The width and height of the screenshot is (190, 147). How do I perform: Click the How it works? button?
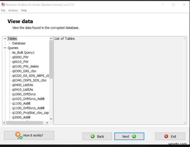tap(29, 135)
